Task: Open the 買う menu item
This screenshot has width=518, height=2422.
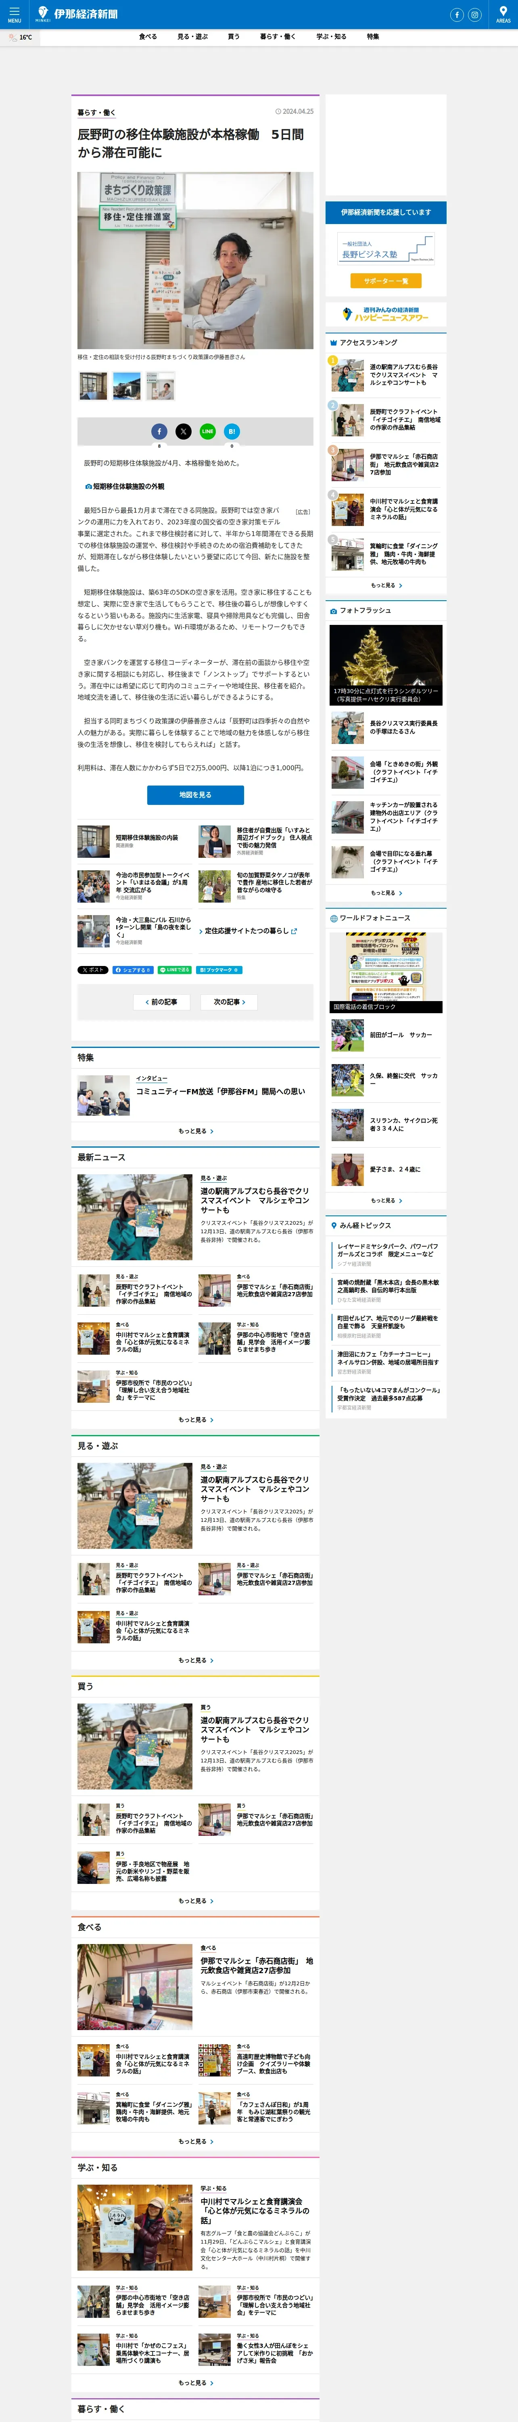Action: coord(233,37)
